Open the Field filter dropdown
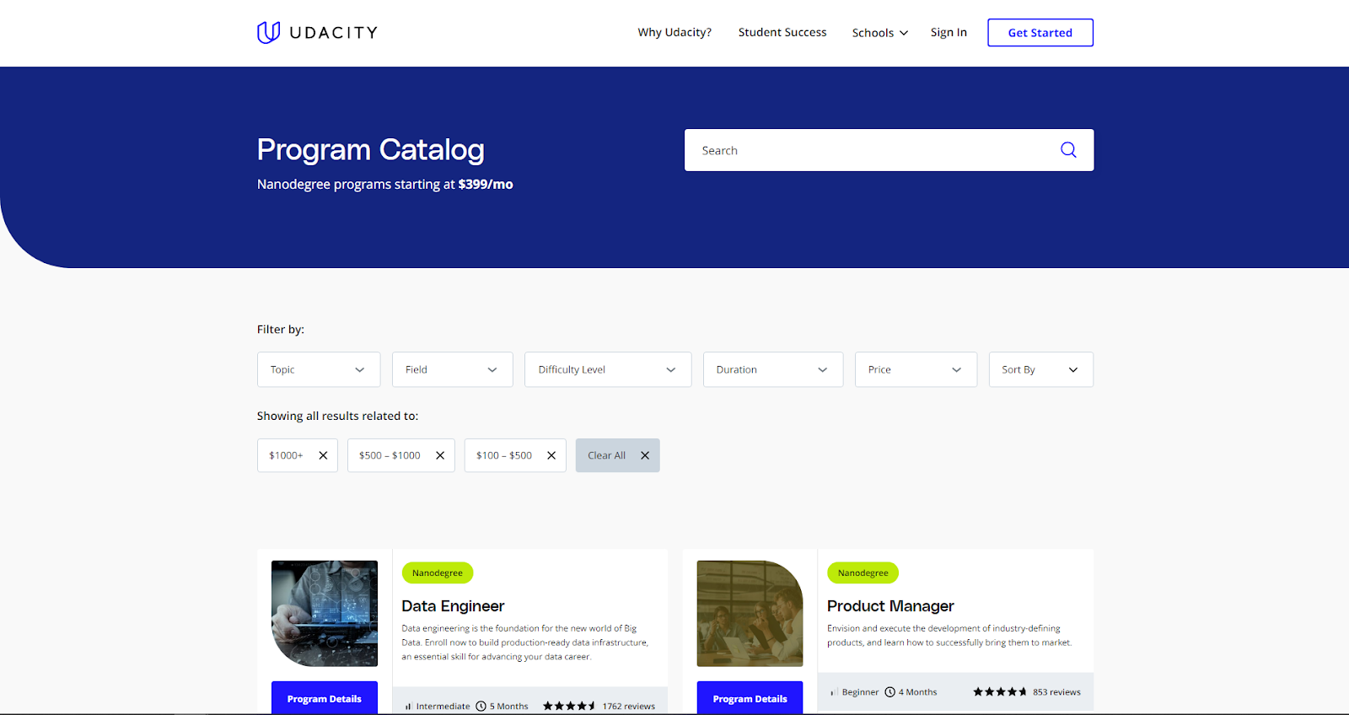The image size is (1349, 715). pyautogui.click(x=453, y=369)
